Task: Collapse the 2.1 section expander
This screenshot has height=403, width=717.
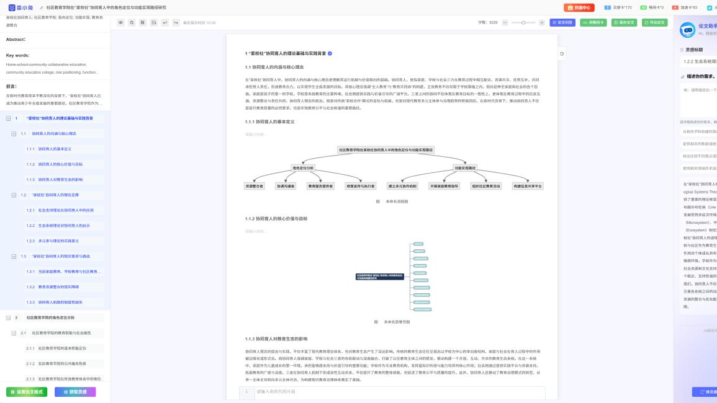Action: point(14,333)
